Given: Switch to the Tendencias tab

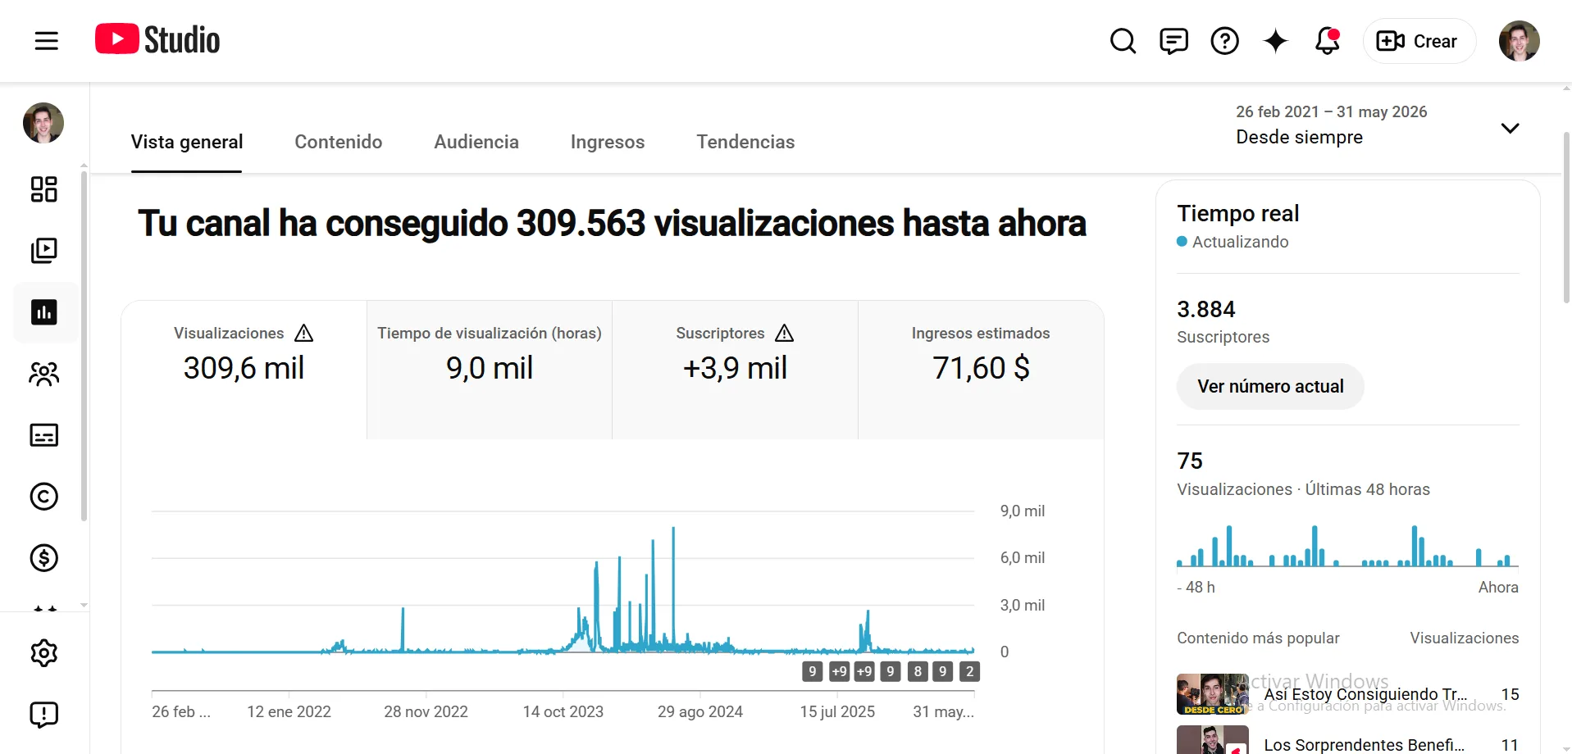Looking at the screenshot, I should (745, 142).
